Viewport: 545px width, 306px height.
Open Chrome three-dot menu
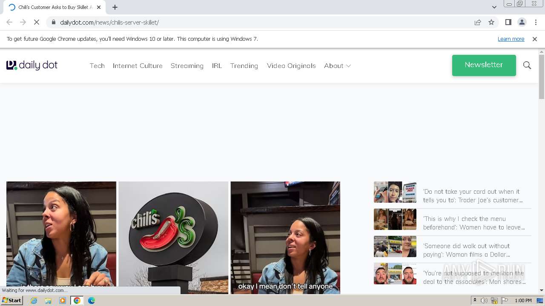[536, 22]
